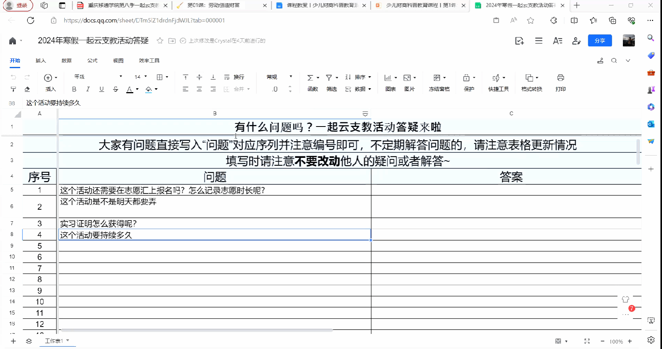
Task: Click the blue 分享 share button
Action: [x=600, y=41]
